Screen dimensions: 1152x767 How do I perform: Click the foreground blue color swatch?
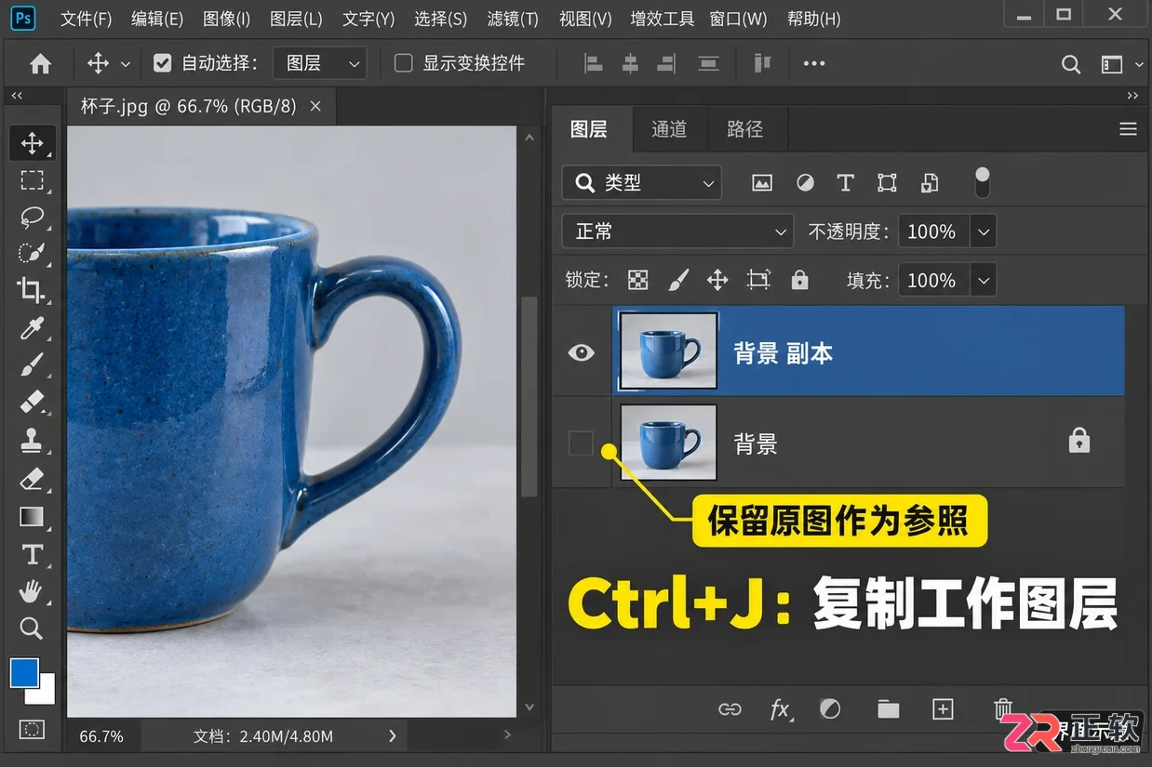click(x=23, y=672)
